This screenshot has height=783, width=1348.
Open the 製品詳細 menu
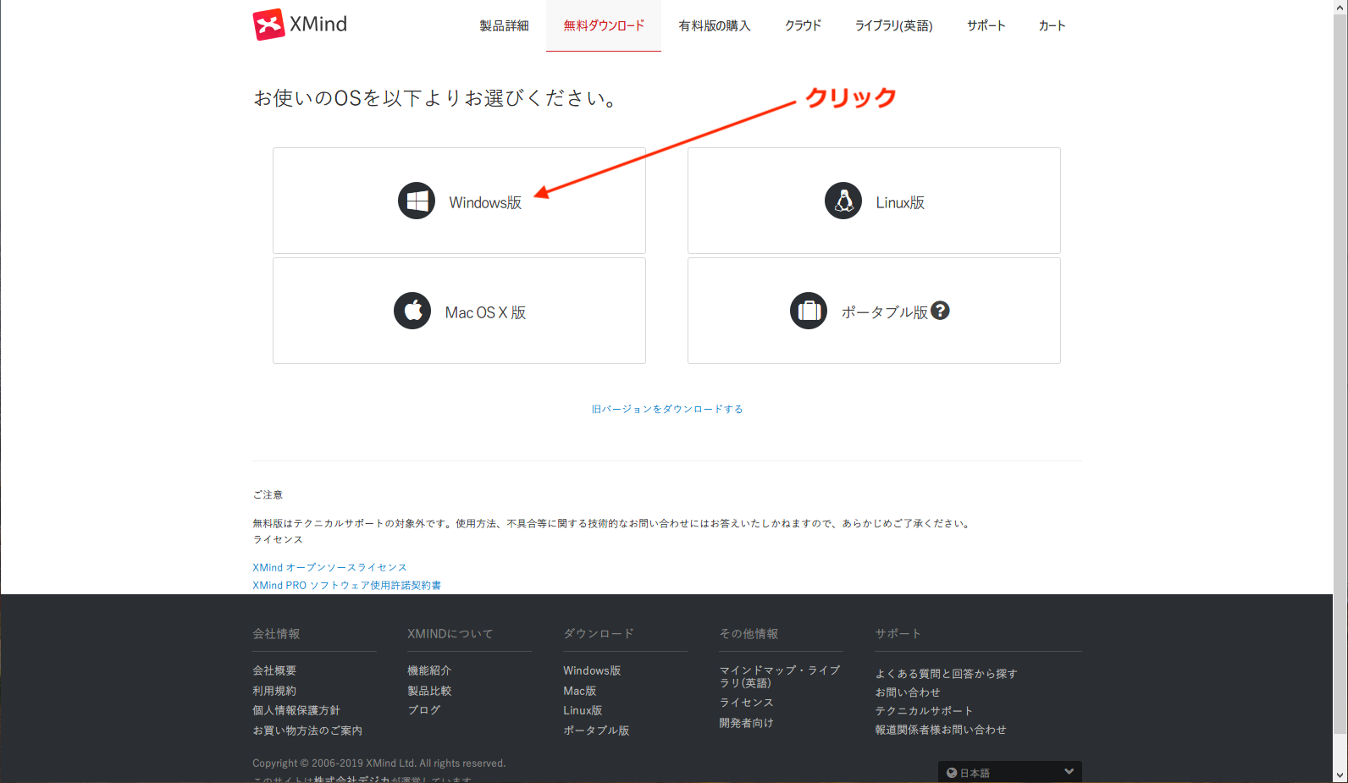coord(504,26)
